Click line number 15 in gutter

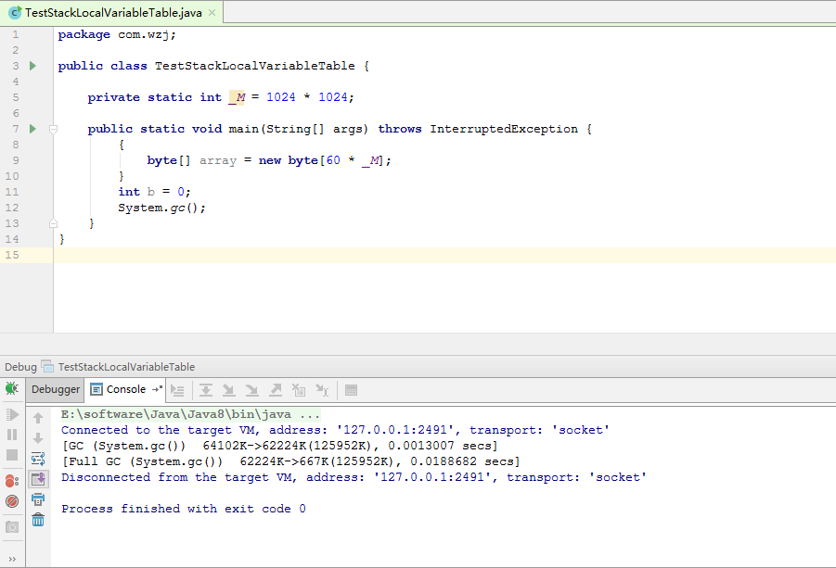click(12, 255)
